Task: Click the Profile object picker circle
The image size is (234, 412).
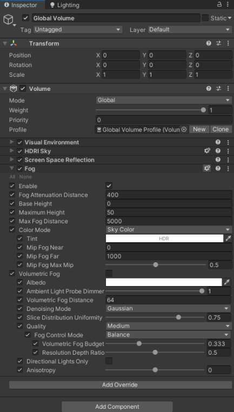Action: point(184,130)
